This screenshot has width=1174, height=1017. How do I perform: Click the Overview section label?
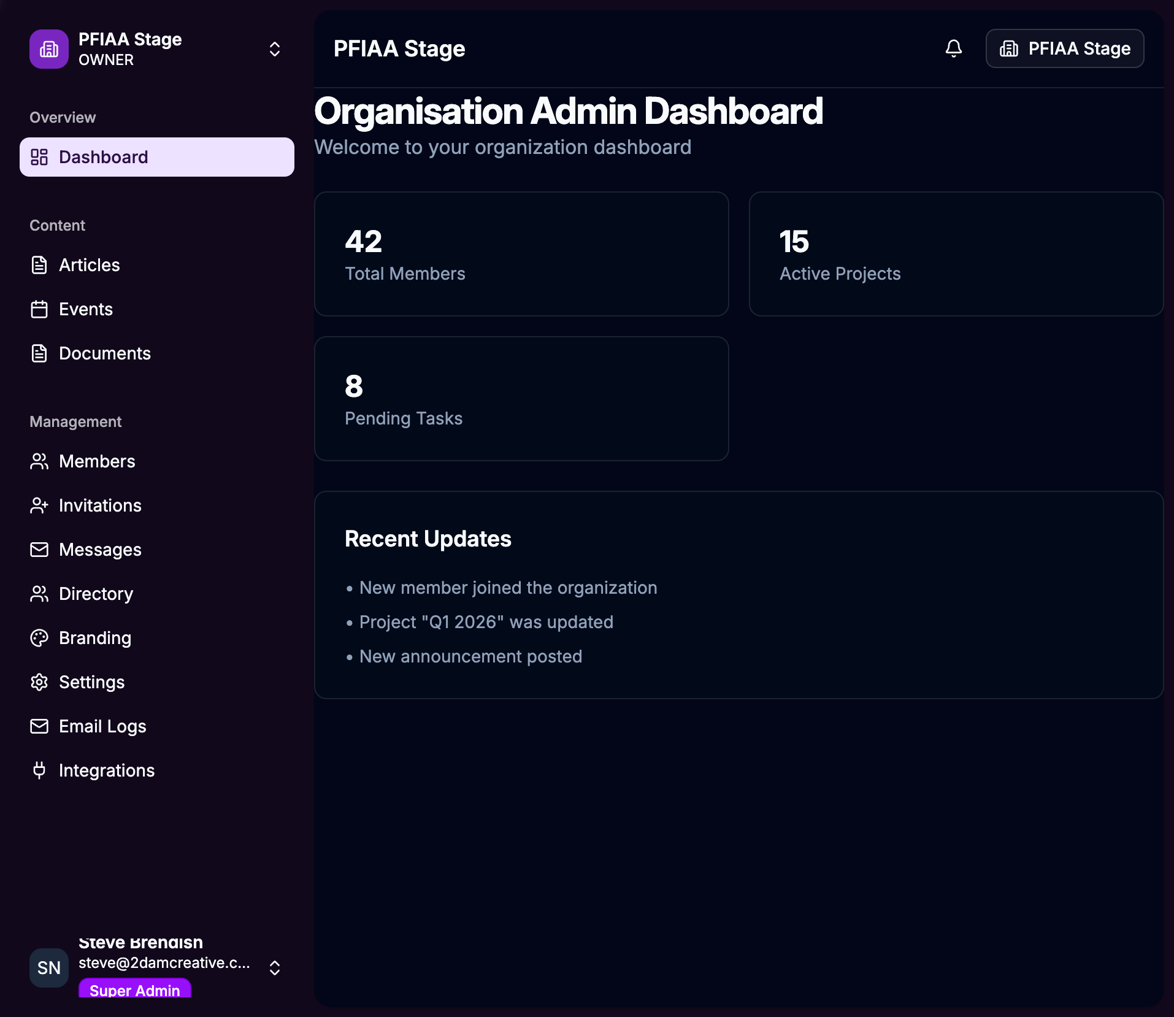63,117
